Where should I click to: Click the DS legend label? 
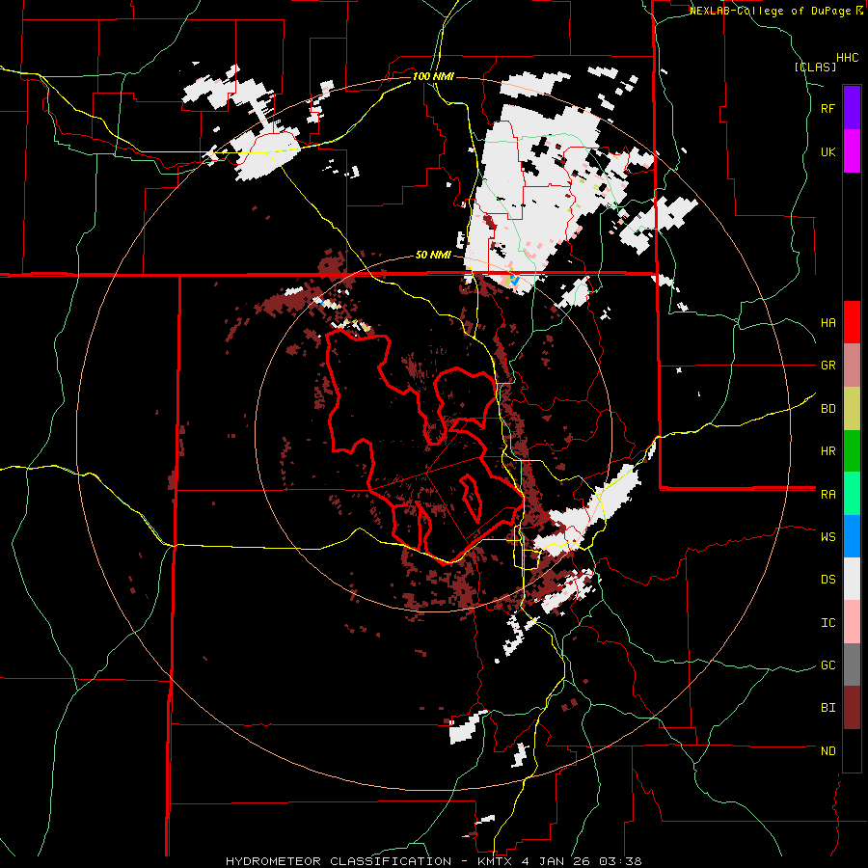[x=828, y=580]
